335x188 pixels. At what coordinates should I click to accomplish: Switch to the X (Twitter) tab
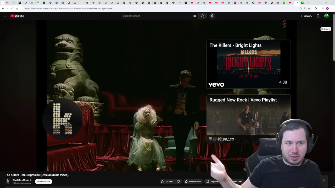pos(20,3)
